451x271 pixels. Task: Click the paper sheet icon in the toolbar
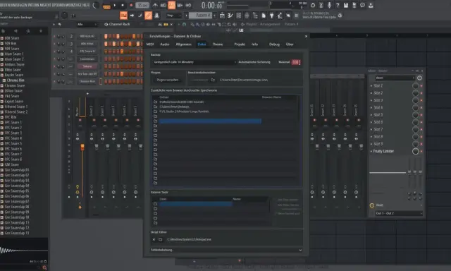(264, 16)
